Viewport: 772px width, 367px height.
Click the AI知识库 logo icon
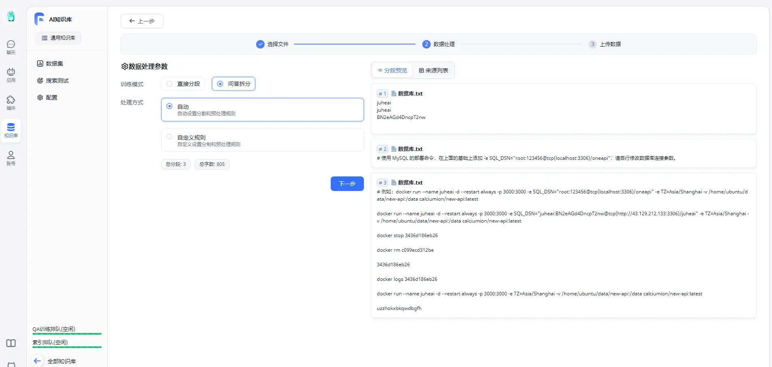39,19
